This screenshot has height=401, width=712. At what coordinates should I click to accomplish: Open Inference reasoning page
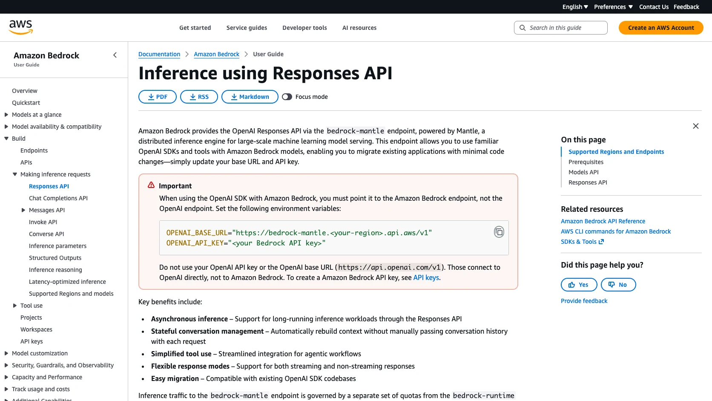pyautogui.click(x=55, y=270)
